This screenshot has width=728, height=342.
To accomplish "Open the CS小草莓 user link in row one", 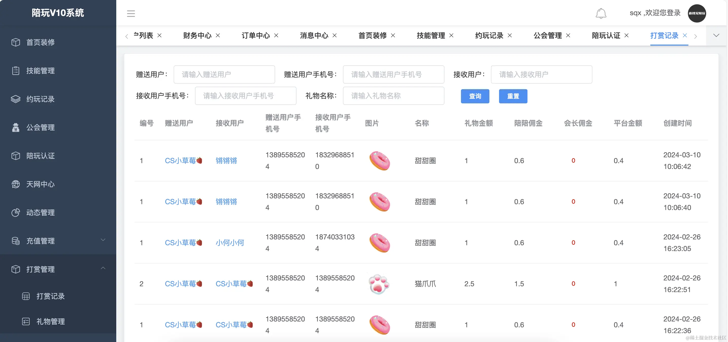I will click(184, 160).
